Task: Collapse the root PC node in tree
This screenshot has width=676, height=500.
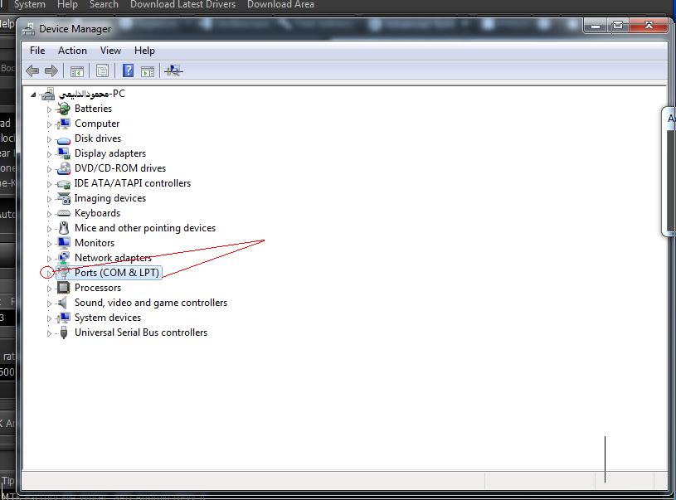Action: click(x=33, y=95)
